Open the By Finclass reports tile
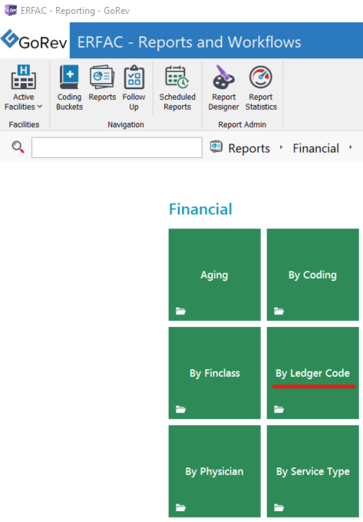 click(215, 373)
